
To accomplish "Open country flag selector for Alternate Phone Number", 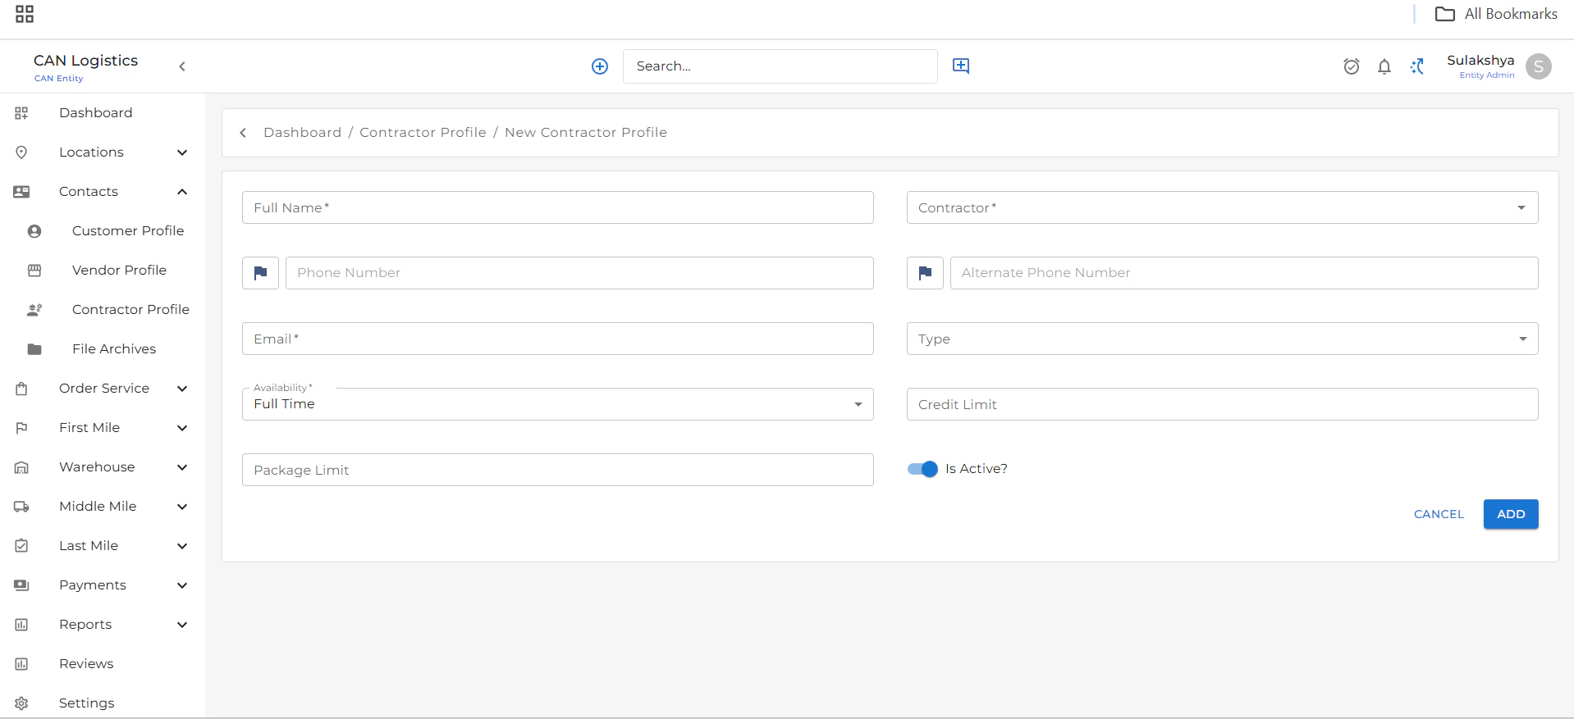I will pyautogui.click(x=925, y=273).
